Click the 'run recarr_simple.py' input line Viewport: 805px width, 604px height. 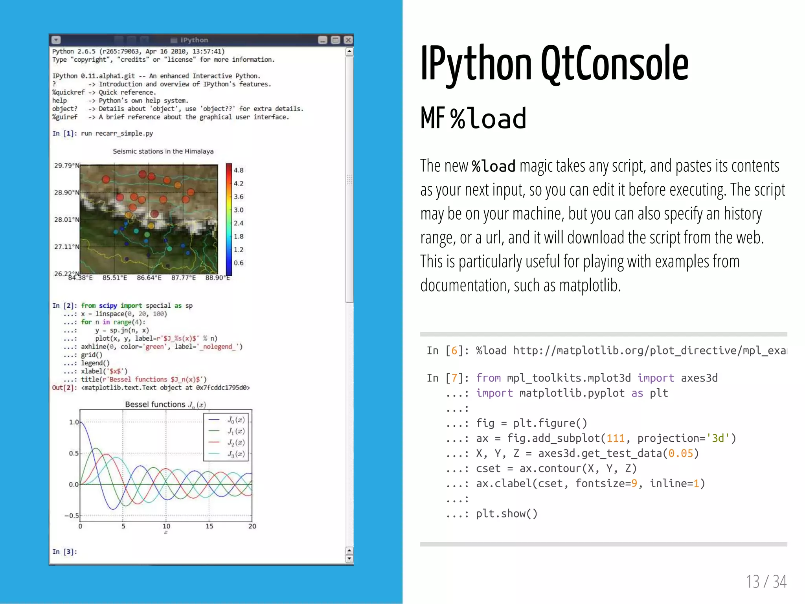pyautogui.click(x=117, y=134)
